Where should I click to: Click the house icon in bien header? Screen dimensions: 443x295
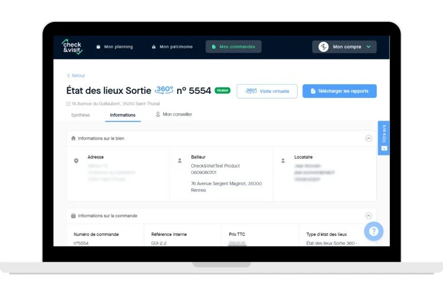point(73,138)
